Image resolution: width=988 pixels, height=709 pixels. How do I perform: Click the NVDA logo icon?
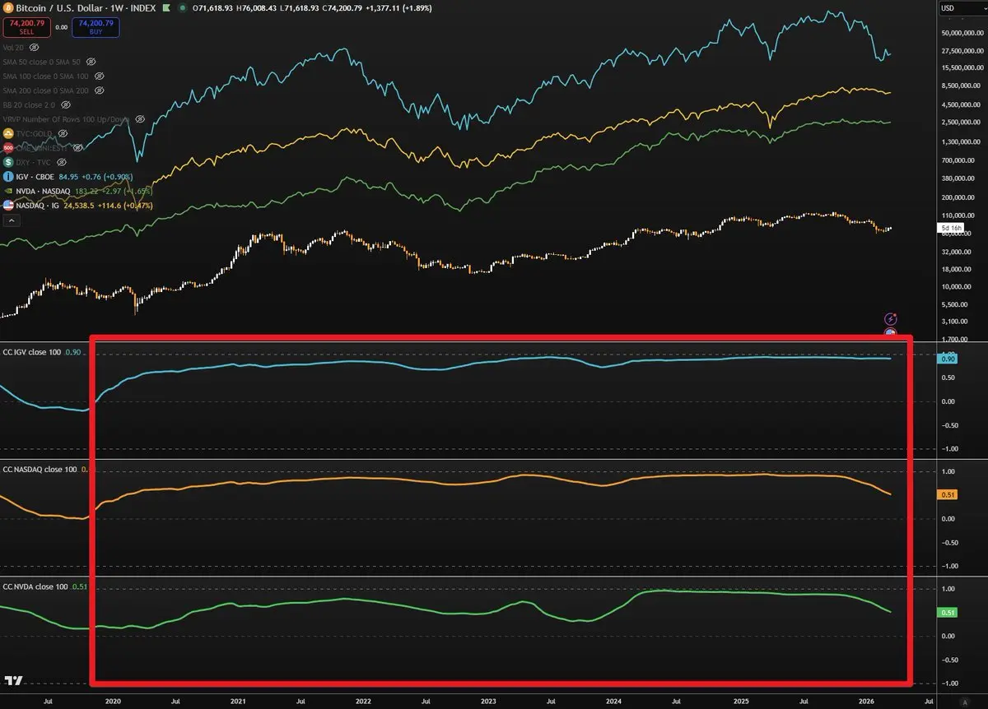pyautogui.click(x=8, y=191)
